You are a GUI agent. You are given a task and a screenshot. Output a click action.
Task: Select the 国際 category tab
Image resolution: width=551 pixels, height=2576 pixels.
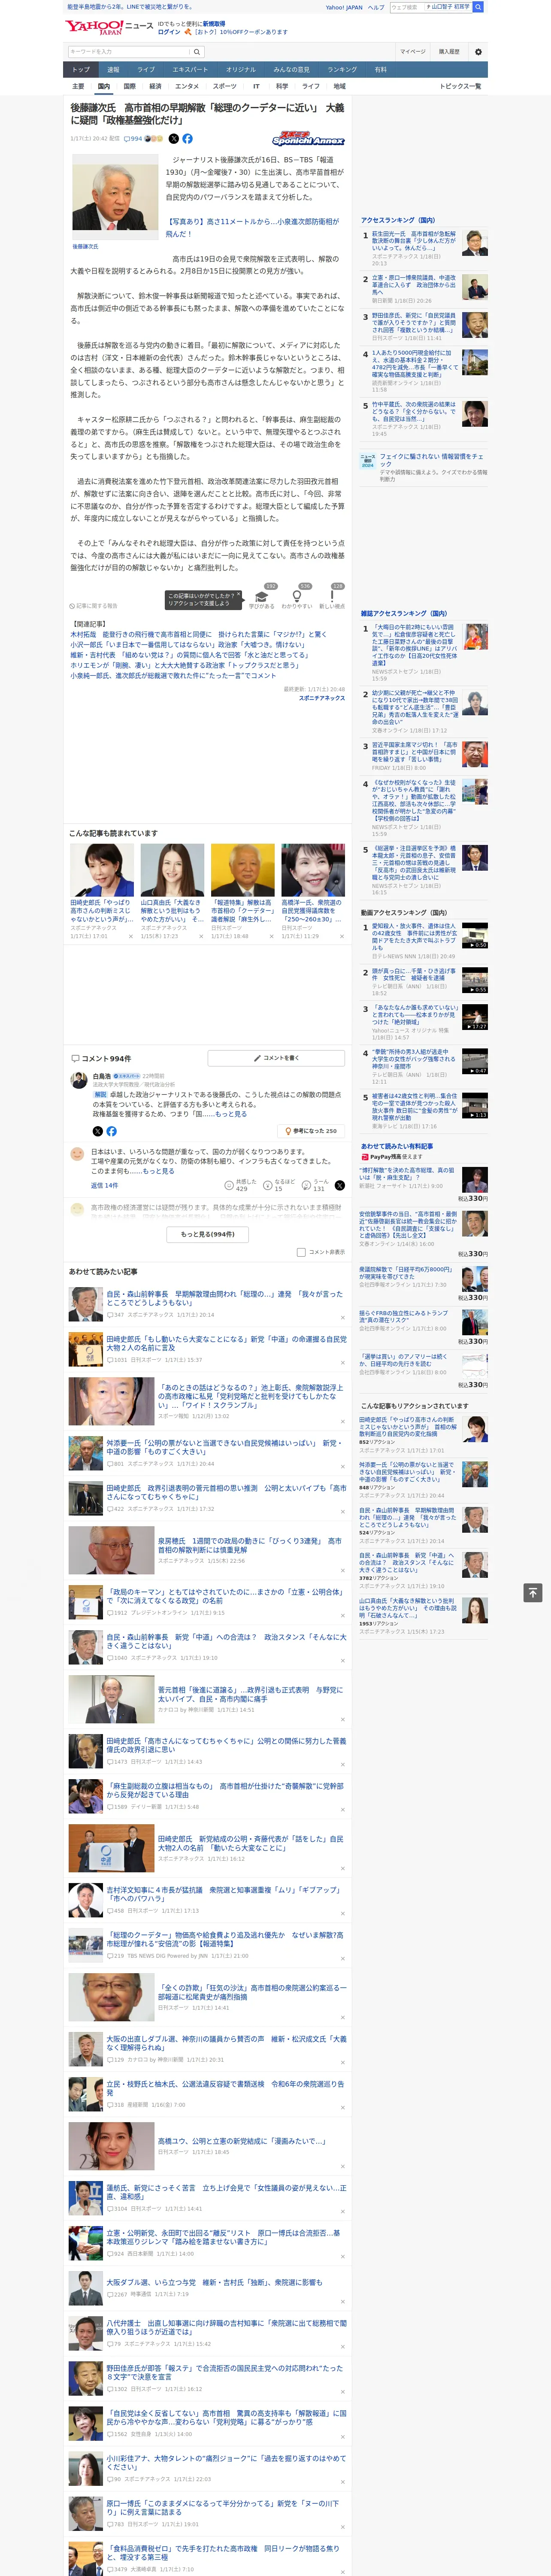tap(129, 86)
